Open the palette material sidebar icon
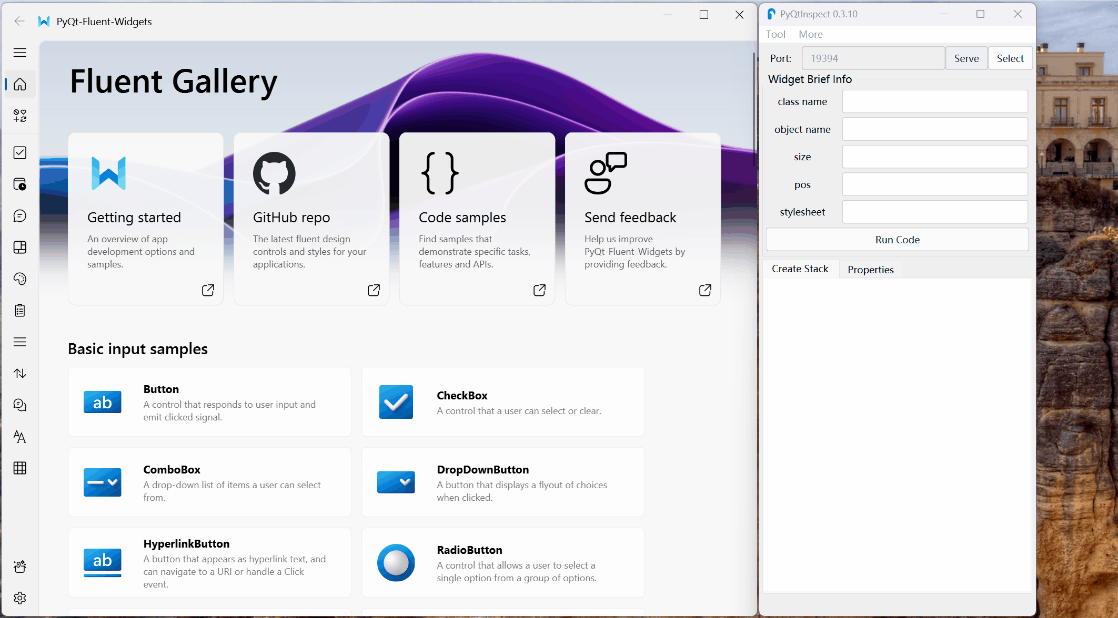The height and width of the screenshot is (618, 1118). click(x=20, y=279)
